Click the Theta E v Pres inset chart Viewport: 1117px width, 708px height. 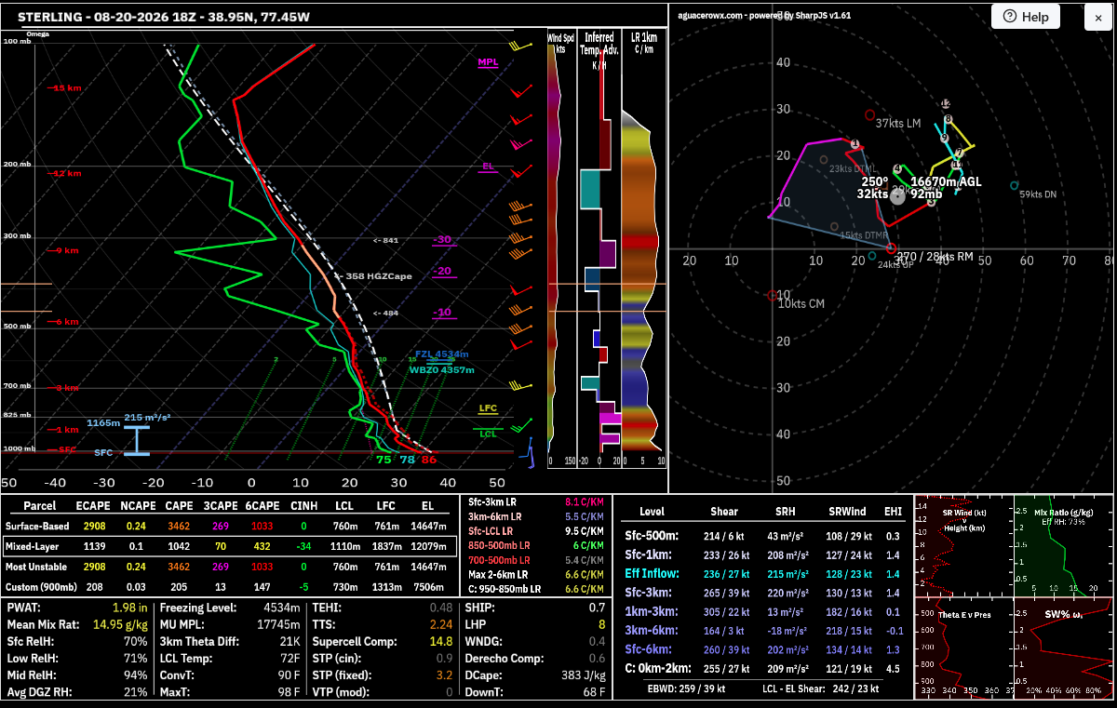point(962,648)
